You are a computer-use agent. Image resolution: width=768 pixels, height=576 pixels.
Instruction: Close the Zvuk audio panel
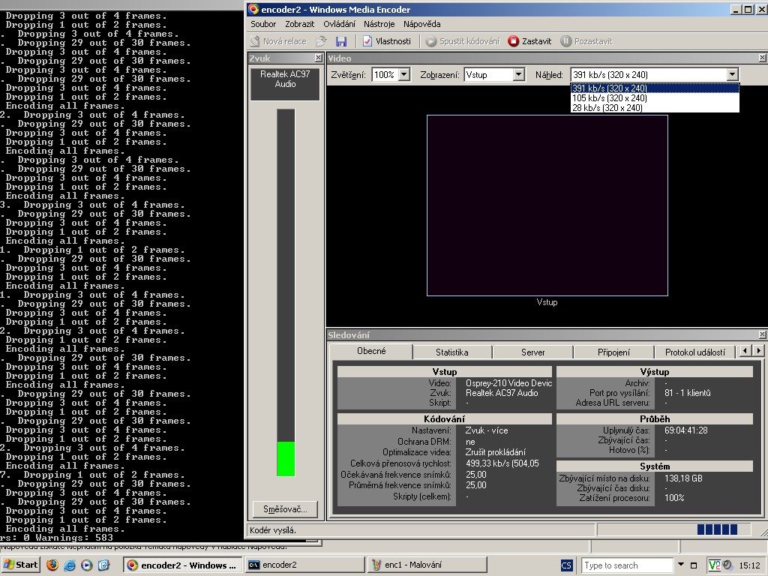tap(318, 58)
